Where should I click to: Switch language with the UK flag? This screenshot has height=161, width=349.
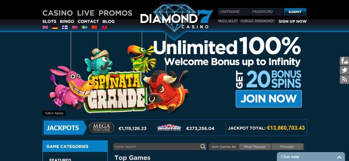(45, 27)
